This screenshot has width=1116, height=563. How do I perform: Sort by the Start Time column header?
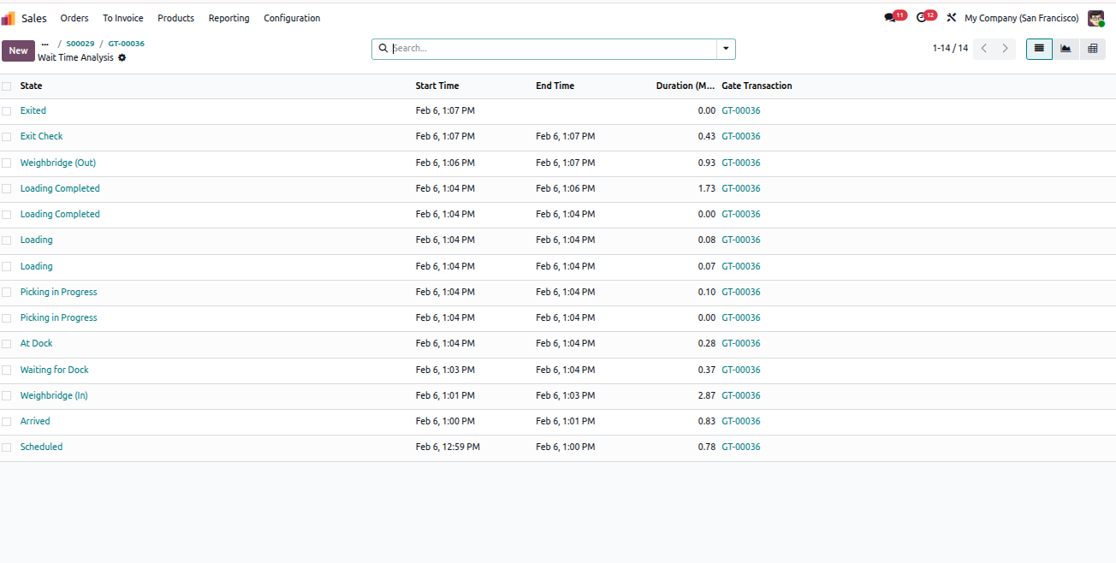click(x=437, y=86)
